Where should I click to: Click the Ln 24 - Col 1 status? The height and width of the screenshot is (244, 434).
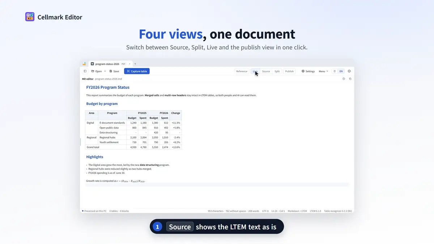click(x=278, y=211)
